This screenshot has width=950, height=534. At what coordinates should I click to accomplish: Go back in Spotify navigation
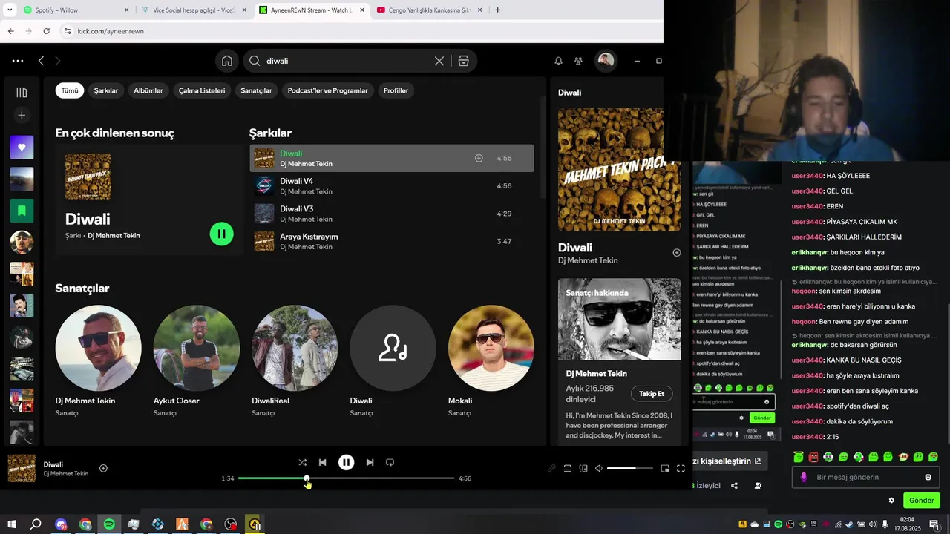41,61
